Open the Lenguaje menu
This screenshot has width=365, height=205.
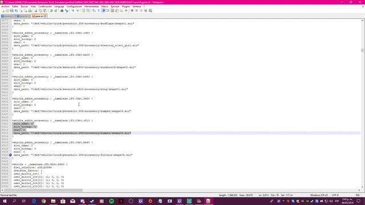click(x=59, y=6)
